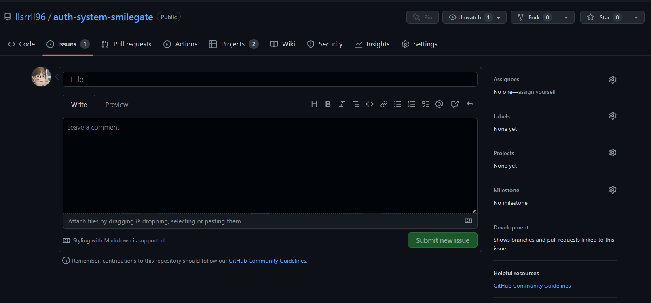This screenshot has height=303, width=651.
Task: Click the info icon beside the Remember notice
Action: pyautogui.click(x=66, y=261)
